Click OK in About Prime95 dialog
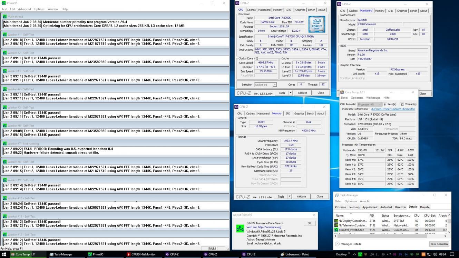The width and height of the screenshot is (459, 258). click(309, 223)
